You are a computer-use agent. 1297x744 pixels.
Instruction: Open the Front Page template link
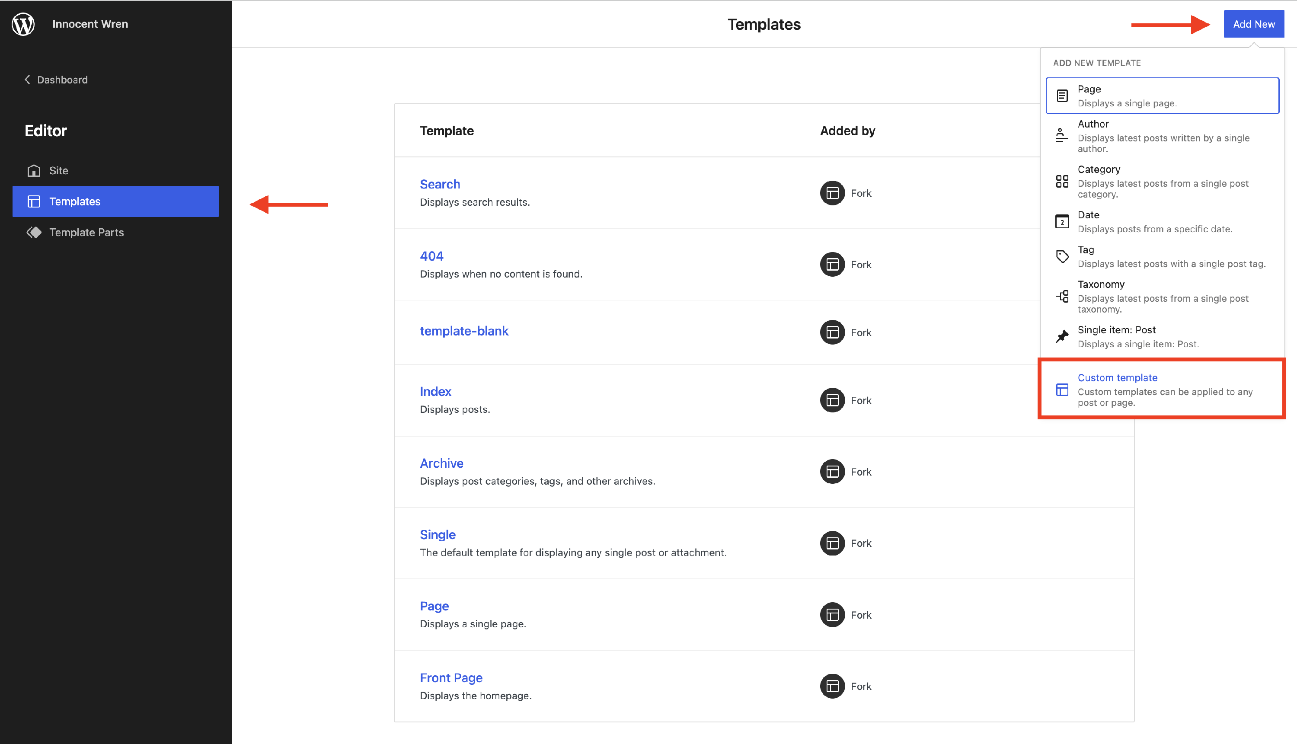tap(451, 677)
